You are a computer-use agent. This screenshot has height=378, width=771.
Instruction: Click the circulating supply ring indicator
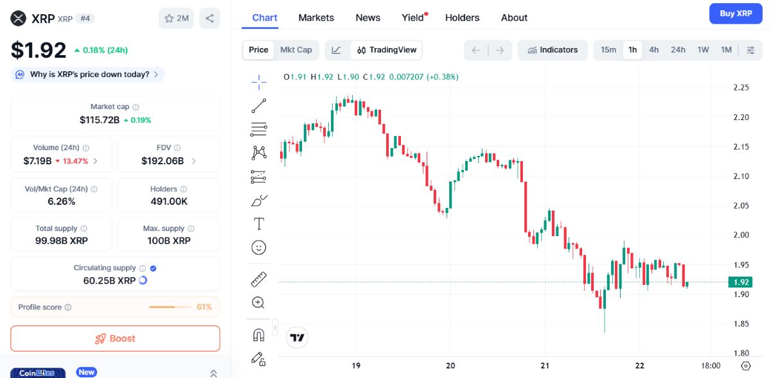pyautogui.click(x=143, y=280)
